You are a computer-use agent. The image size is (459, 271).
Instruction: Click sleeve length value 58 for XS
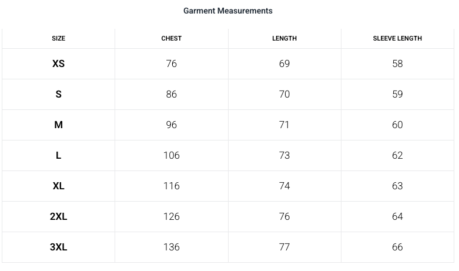(397, 63)
